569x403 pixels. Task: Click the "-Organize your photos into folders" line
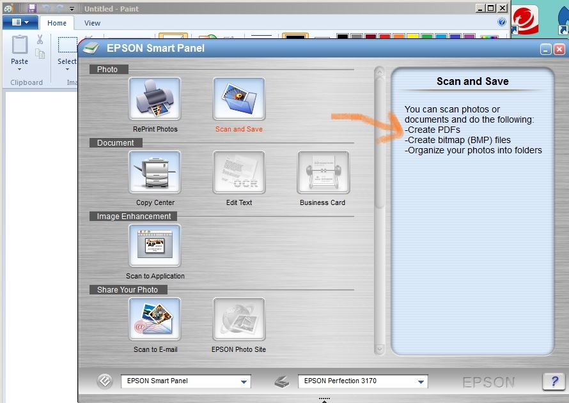(473, 150)
